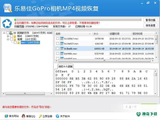160x120 pixels.
Task: Open 官方网站 via the IE globe icon
Action: pyautogui.click(x=6, y=116)
